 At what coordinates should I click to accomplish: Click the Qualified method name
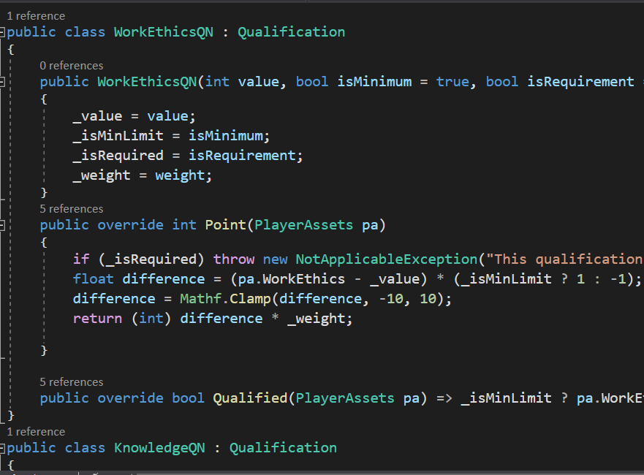(250, 398)
